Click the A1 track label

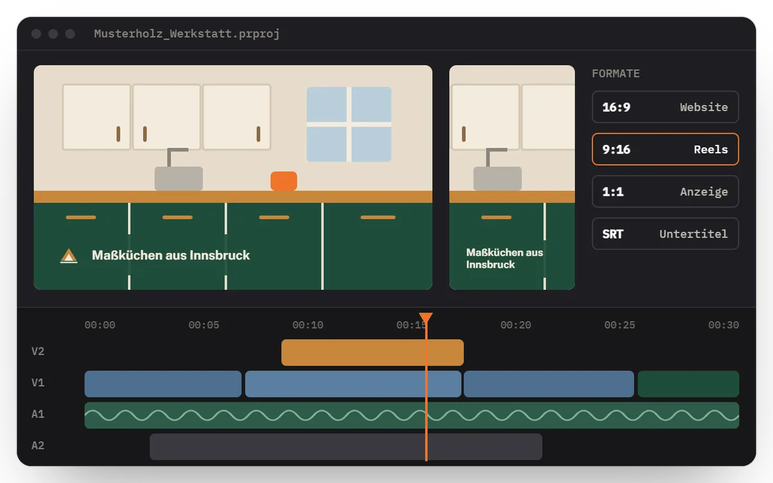pos(38,414)
